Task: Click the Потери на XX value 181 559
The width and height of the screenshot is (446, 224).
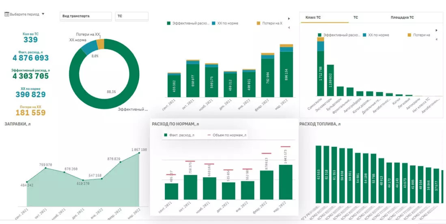Action: (x=30, y=113)
